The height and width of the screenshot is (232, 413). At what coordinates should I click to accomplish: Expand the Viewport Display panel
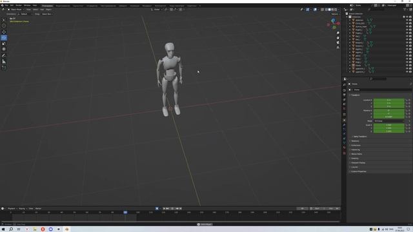[358, 163]
